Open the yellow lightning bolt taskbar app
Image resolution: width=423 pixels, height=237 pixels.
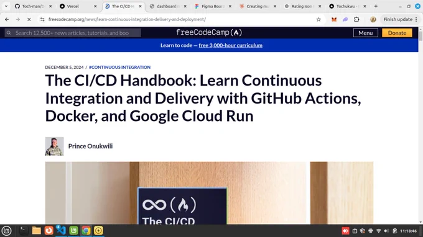coord(98,231)
